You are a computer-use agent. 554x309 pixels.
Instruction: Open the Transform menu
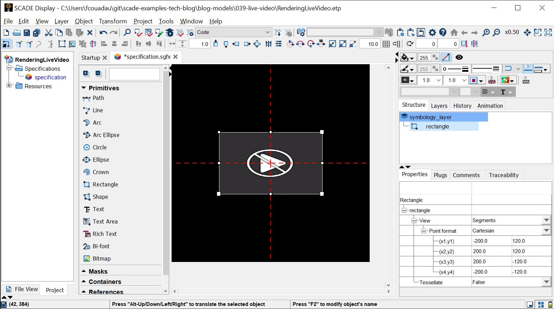click(113, 21)
